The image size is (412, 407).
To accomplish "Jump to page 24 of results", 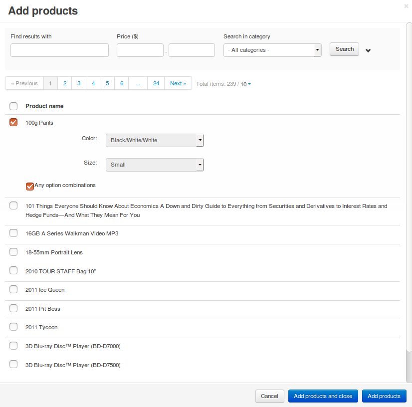I will (156, 83).
